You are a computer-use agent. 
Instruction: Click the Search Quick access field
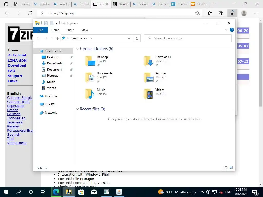pyautogui.click(x=188, y=38)
